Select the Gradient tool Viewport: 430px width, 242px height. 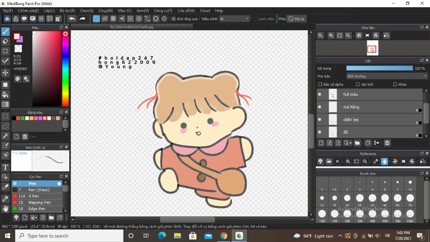coord(5,104)
